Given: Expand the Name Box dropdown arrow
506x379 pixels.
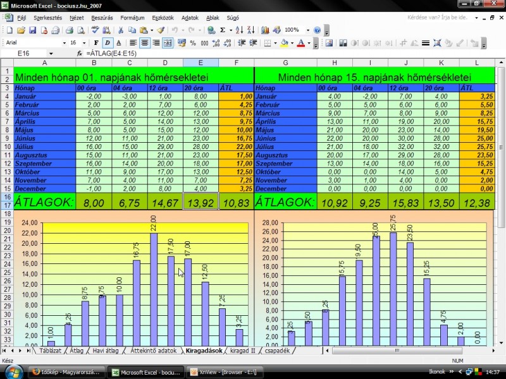Looking at the screenshot, I should [51, 54].
